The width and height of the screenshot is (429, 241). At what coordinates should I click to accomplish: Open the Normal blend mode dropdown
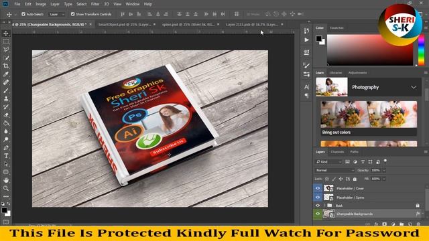334,170
